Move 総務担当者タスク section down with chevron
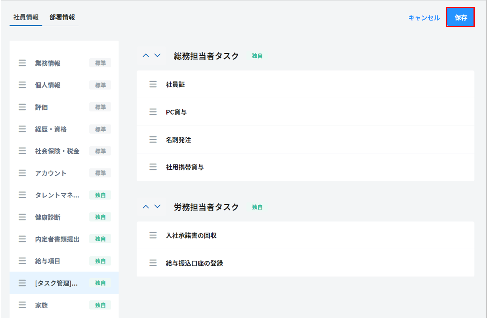This screenshot has width=487, height=319. [158, 56]
